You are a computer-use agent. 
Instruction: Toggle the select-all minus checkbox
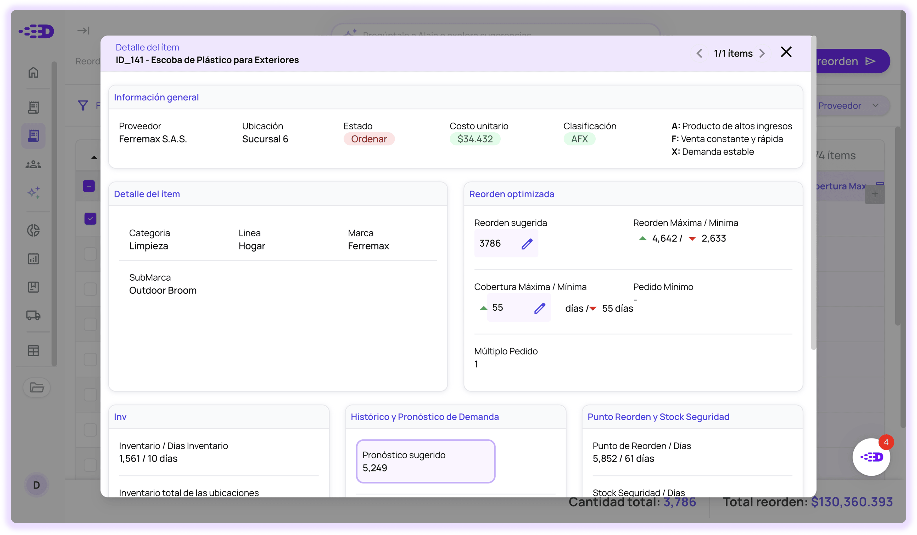click(x=88, y=186)
